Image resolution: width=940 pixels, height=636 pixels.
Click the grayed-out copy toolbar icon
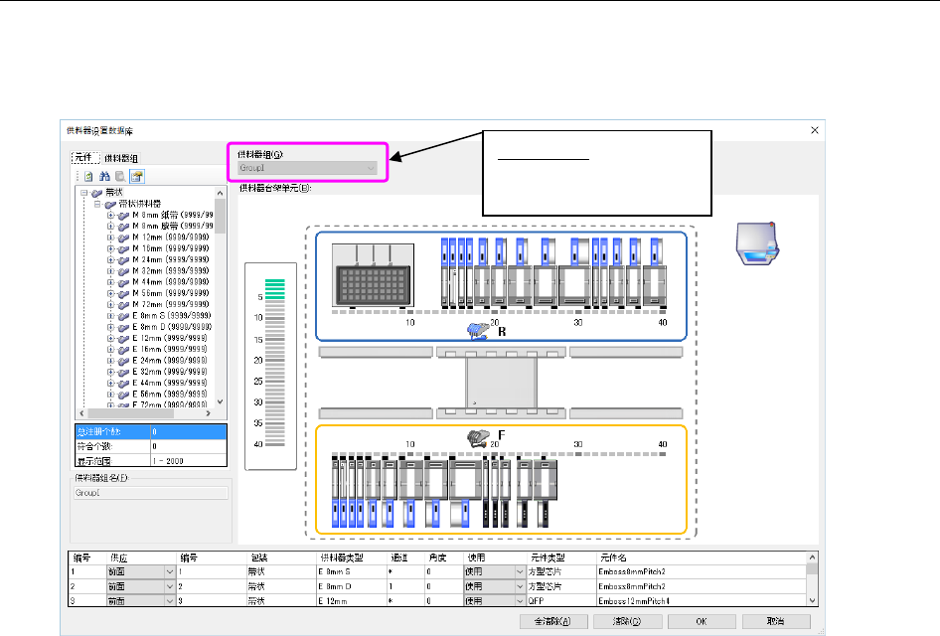point(118,176)
